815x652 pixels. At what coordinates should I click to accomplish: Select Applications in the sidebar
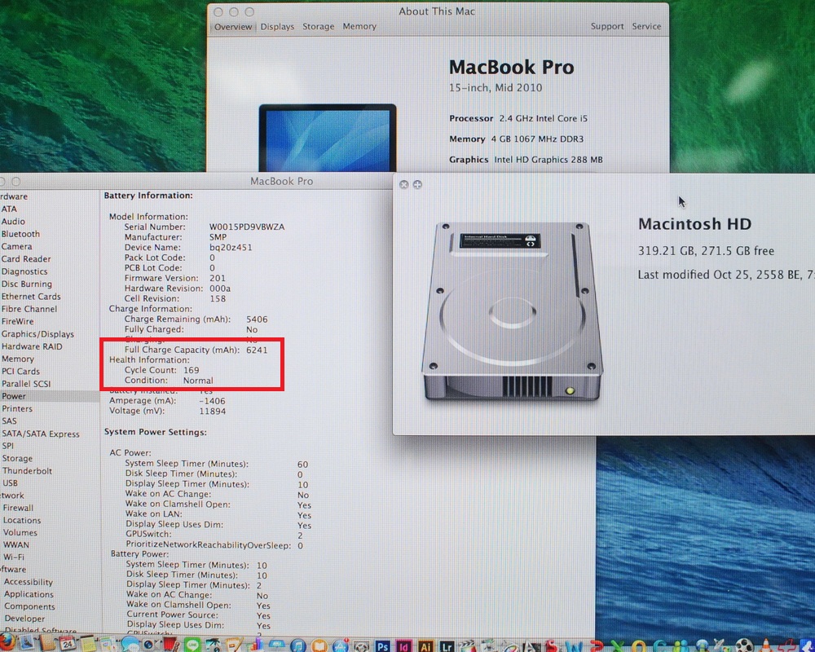29,594
